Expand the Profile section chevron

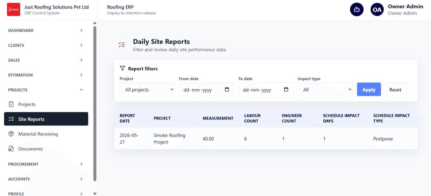pyautogui.click(x=81, y=194)
